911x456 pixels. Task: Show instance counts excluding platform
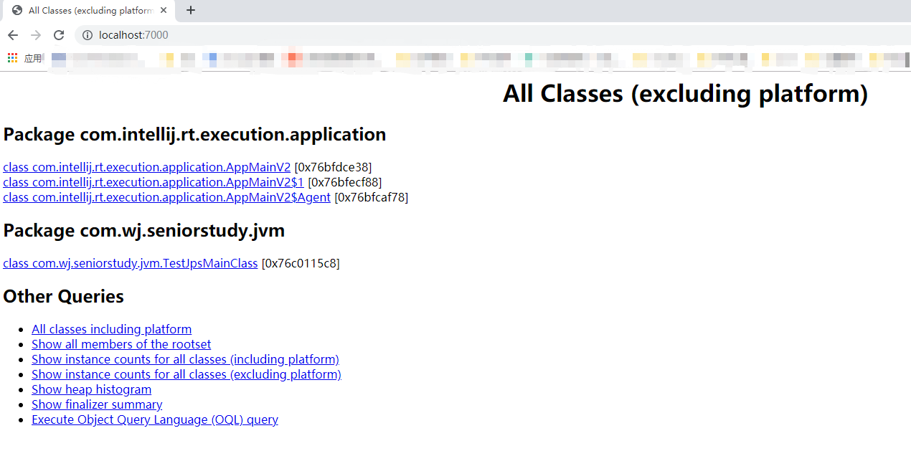[x=187, y=374]
